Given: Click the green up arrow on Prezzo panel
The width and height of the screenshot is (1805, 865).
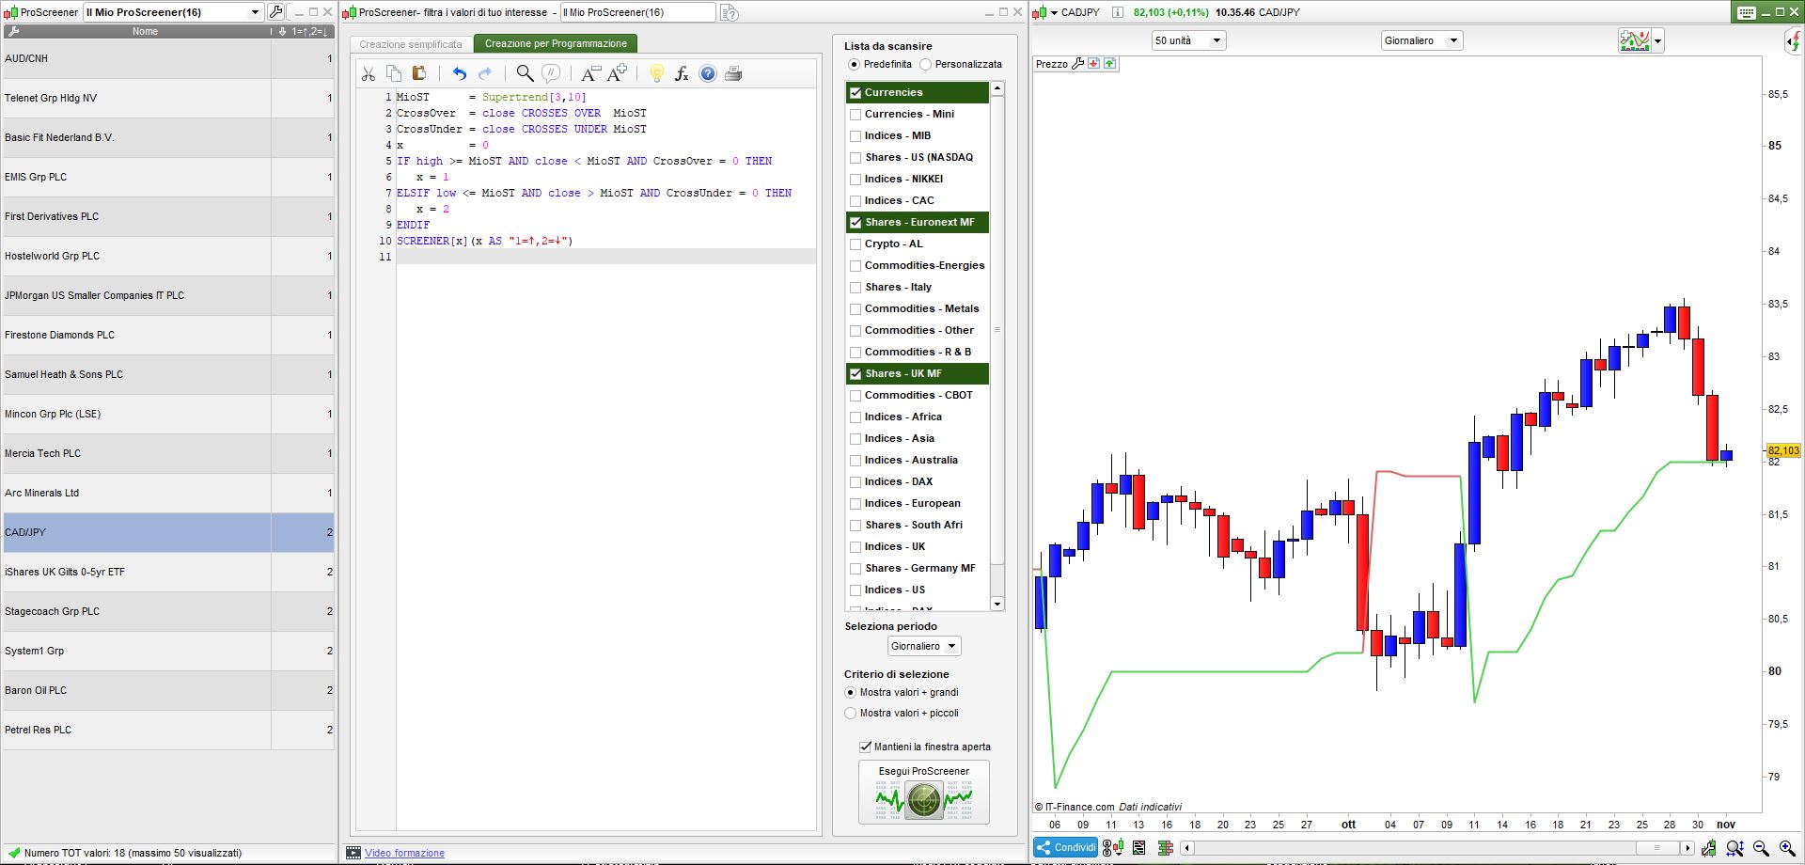Looking at the screenshot, I should [1110, 64].
